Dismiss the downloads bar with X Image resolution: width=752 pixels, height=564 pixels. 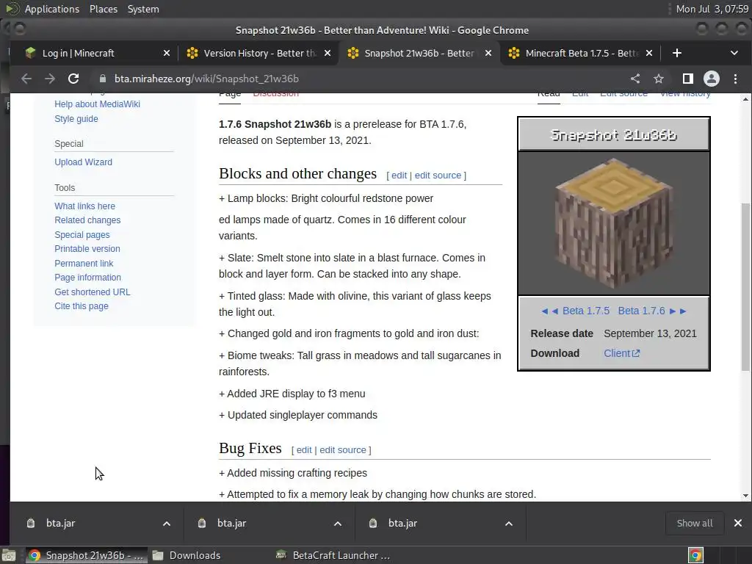pos(738,523)
